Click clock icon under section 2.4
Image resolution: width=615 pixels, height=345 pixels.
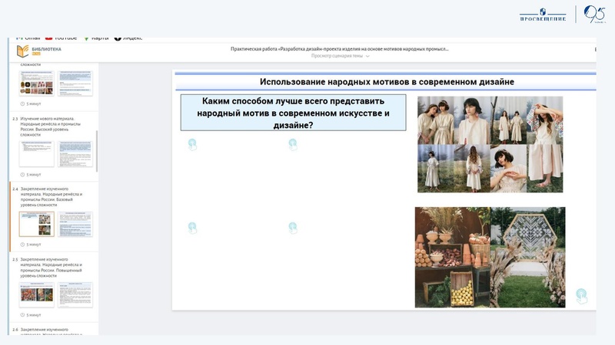tap(22, 245)
